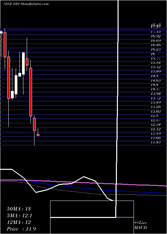The image size is (167, 234).
Task: Click the 16.69 price axis label
Action: tap(156, 40)
